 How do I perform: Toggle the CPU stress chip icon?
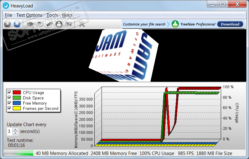tap(30, 24)
